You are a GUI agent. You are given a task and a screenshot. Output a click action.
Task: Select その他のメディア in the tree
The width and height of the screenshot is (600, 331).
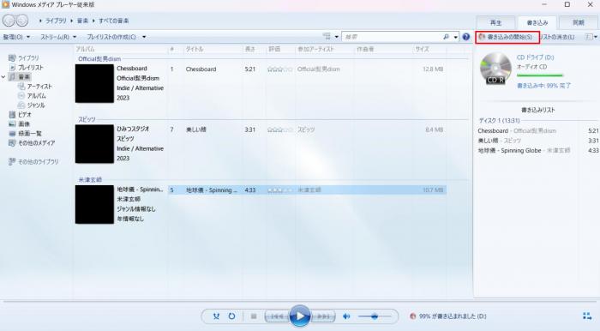[x=36, y=142]
